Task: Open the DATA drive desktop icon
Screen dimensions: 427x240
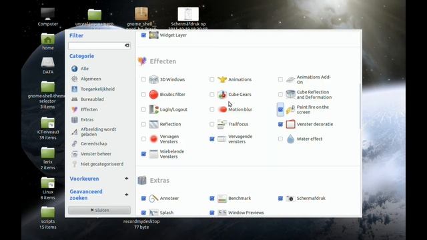Action: (47, 63)
